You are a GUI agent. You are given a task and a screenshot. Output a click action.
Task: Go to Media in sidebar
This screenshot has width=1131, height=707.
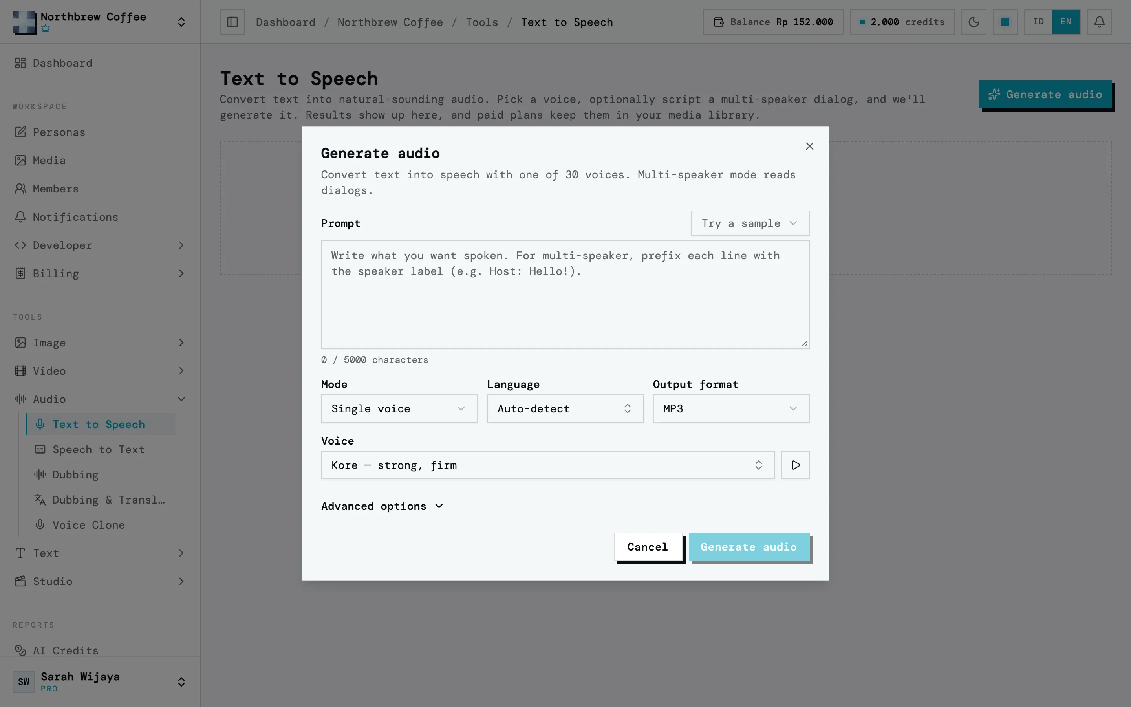point(100,160)
